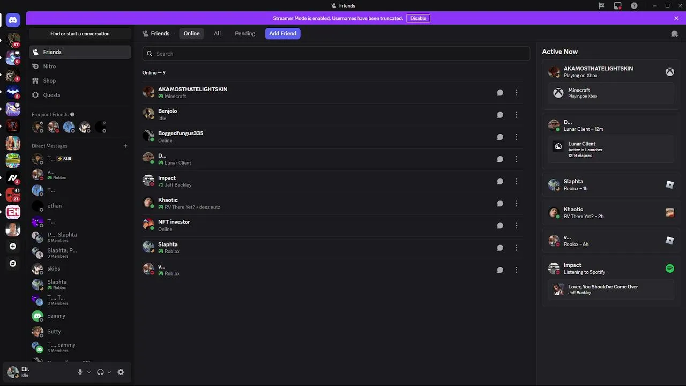Click Frequent Friends info icon
Screen dimensions: 686x386
72,115
